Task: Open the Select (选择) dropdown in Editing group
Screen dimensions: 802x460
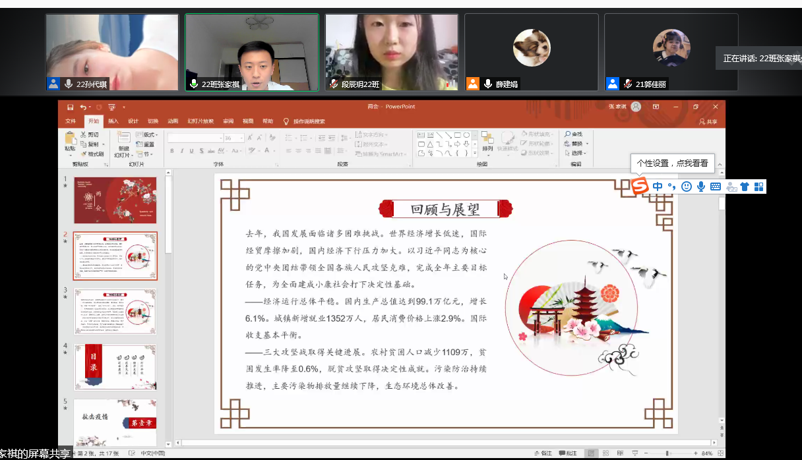Action: pos(575,154)
